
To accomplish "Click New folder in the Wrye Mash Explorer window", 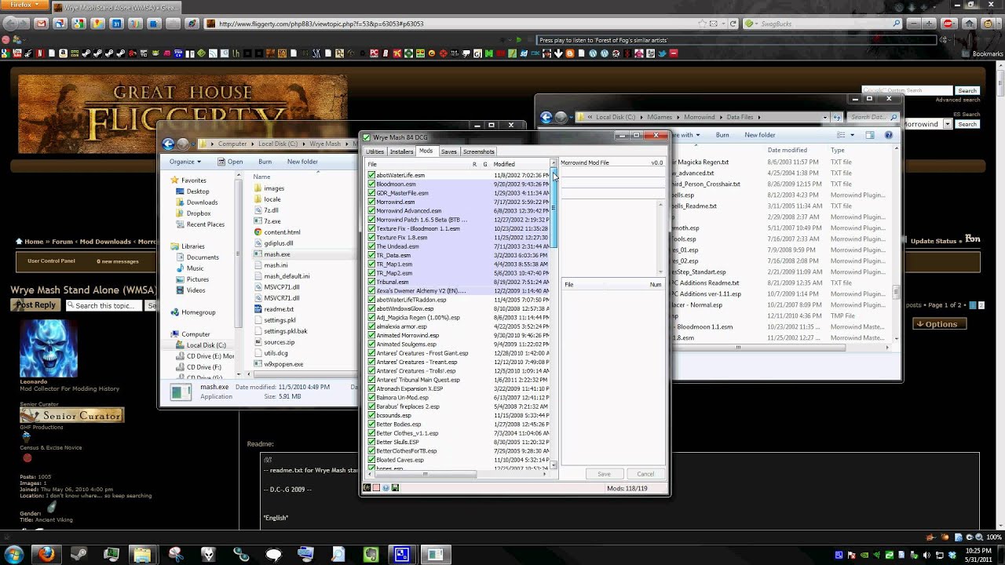I will [x=302, y=162].
